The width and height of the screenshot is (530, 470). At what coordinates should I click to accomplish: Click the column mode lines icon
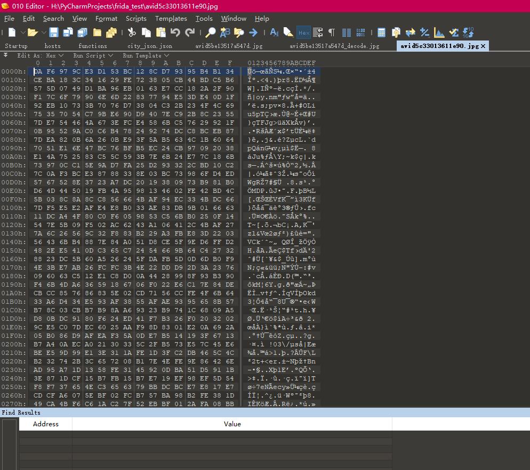click(347, 33)
